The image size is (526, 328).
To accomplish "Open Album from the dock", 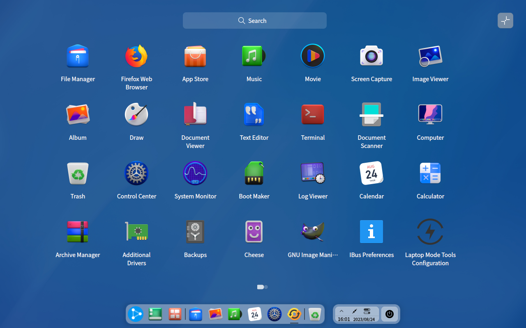I will 215,314.
